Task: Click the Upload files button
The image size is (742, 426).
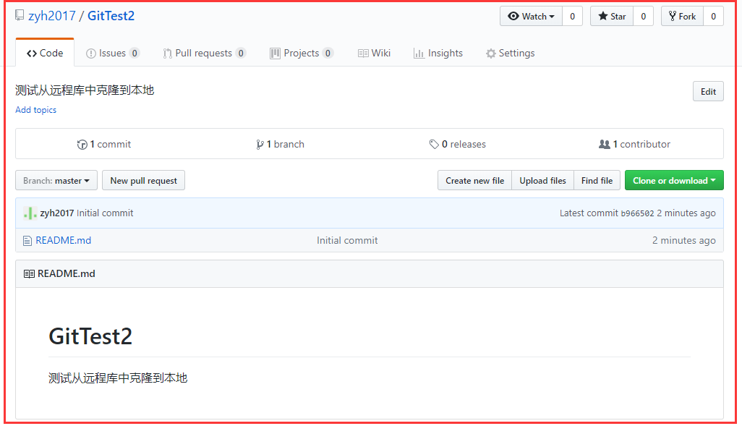Action: (543, 180)
